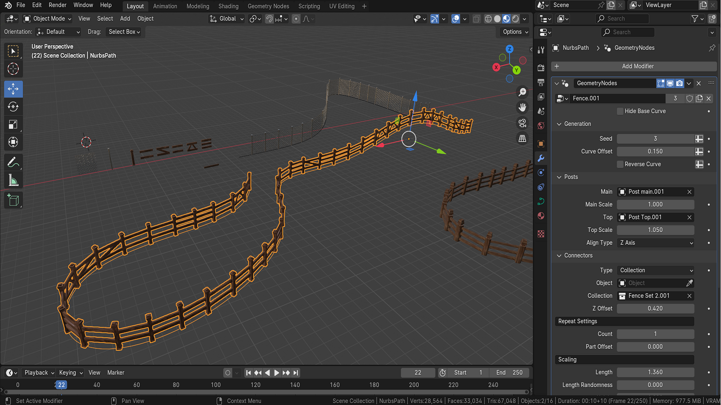Activate the Transform tool
Screen dimensions: 721x405
point(13,142)
